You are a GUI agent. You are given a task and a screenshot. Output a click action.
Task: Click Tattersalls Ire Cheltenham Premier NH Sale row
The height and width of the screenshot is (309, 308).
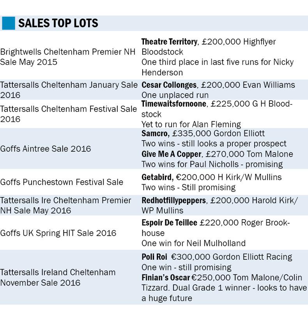tap(65, 205)
